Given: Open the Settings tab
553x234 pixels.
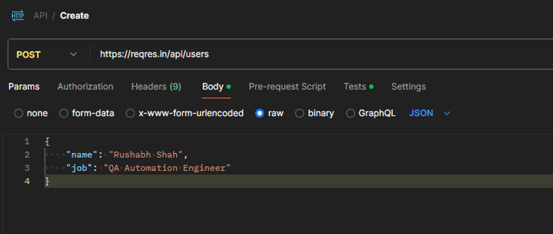Looking at the screenshot, I should [408, 86].
